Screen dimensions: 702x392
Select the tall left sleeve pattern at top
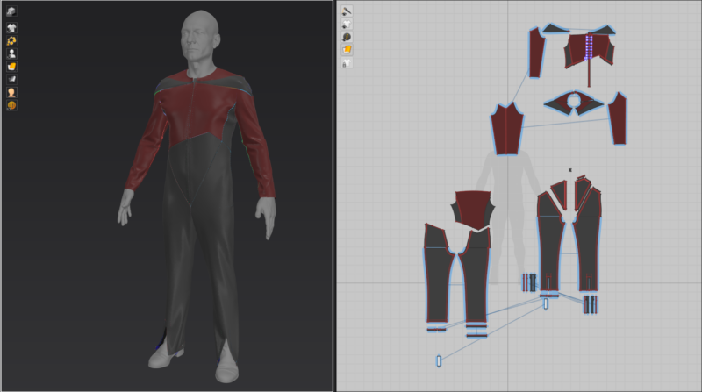536,53
